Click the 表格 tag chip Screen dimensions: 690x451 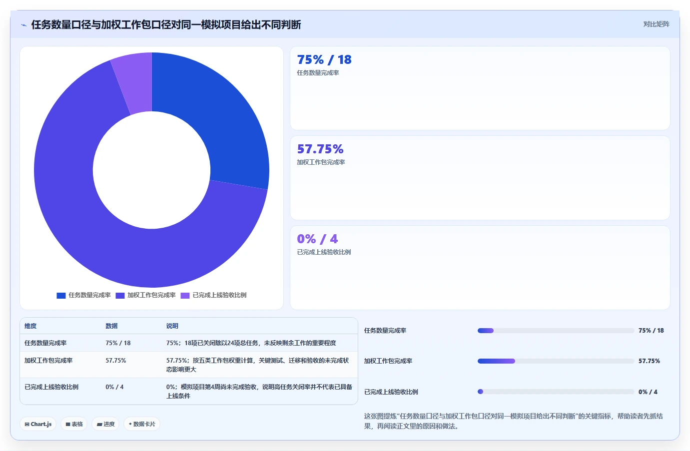pos(74,424)
